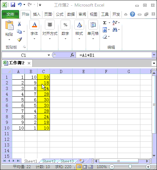This screenshot has height=170, width=157.
Task: Select row 5 header
Action: coord(7,100)
